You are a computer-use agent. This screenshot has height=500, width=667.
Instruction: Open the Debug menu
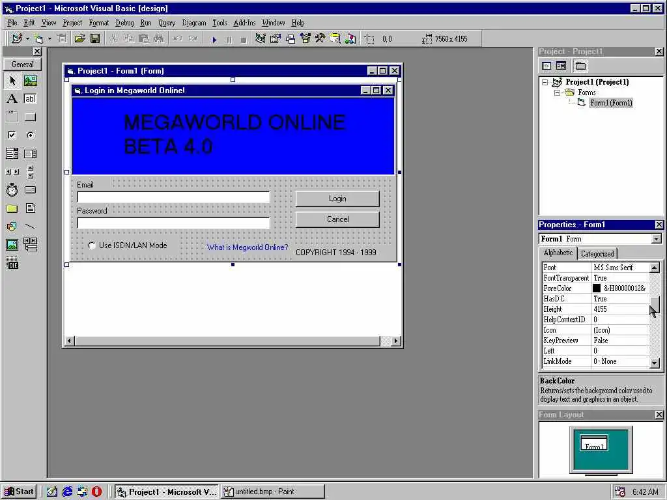click(x=124, y=23)
